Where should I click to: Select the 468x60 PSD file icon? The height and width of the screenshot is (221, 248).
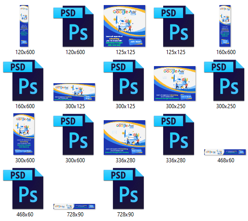(x=23, y=189)
